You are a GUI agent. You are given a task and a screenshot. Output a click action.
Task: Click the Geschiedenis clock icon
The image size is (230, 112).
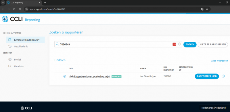pos(10,46)
